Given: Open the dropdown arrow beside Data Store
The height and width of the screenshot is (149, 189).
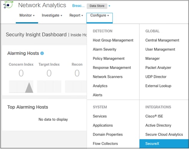Looking at the screenshot, I should (x=109, y=6).
